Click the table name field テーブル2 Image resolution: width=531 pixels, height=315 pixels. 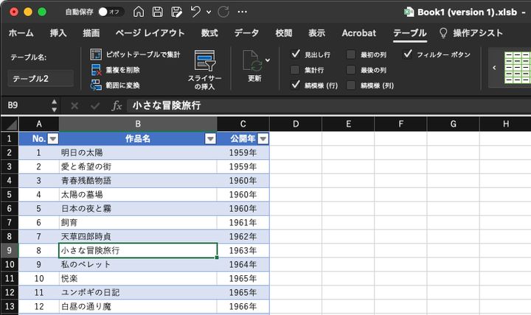pos(41,79)
